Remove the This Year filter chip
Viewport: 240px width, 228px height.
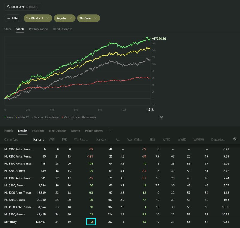95,18
